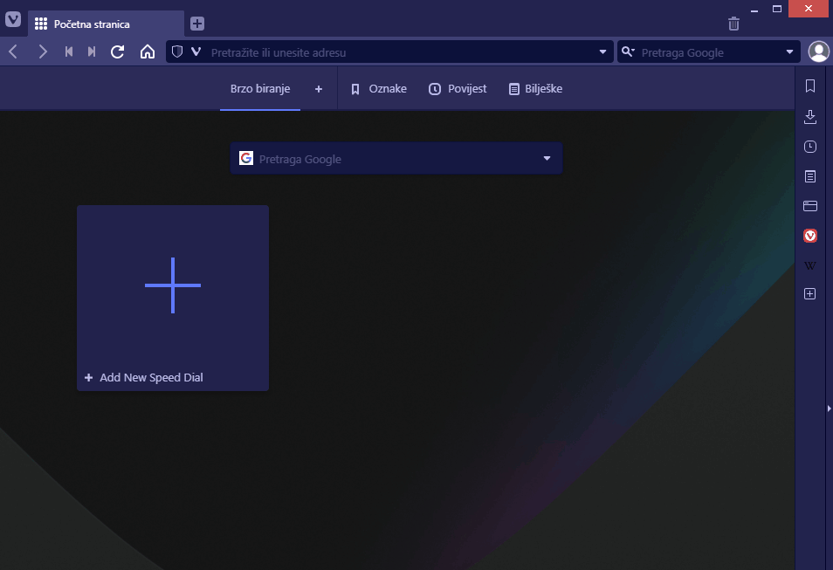This screenshot has height=570, width=833.
Task: Expand the address bar suggestions dropdown
Action: tap(602, 52)
